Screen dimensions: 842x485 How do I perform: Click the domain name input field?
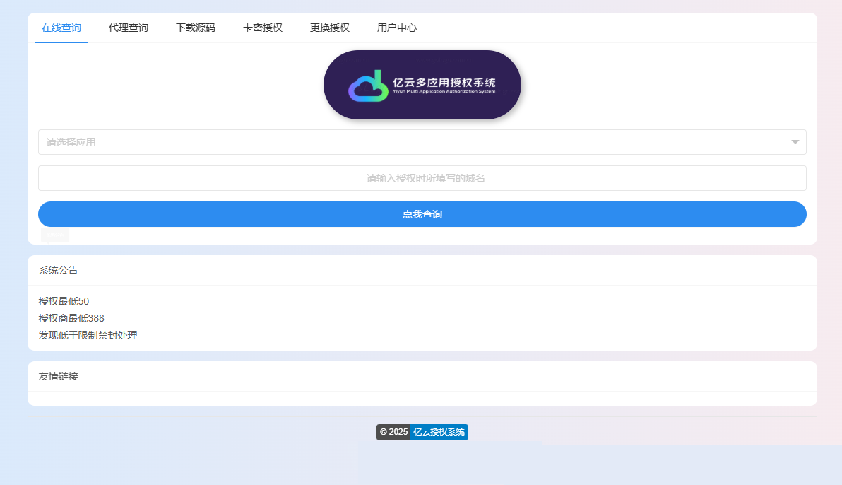click(x=422, y=177)
